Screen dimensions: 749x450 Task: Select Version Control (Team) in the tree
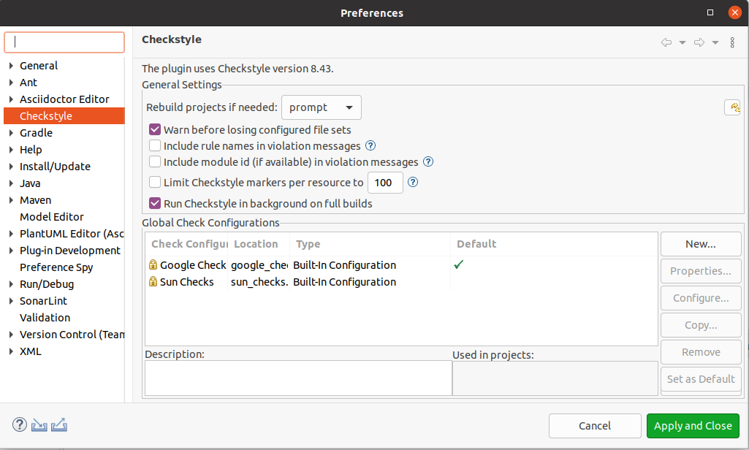click(x=72, y=335)
